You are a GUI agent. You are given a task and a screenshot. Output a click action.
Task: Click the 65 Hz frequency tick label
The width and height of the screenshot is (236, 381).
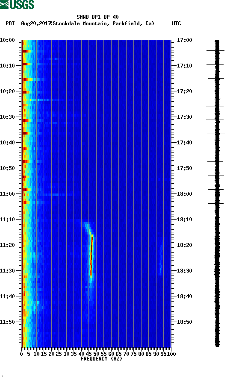coord(119,354)
